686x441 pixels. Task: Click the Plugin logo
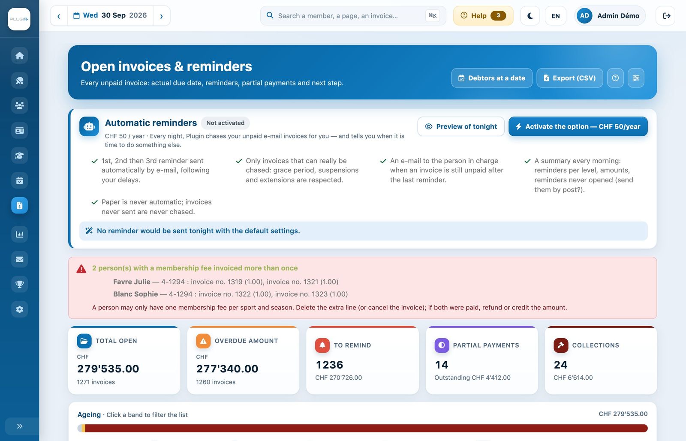(19, 19)
